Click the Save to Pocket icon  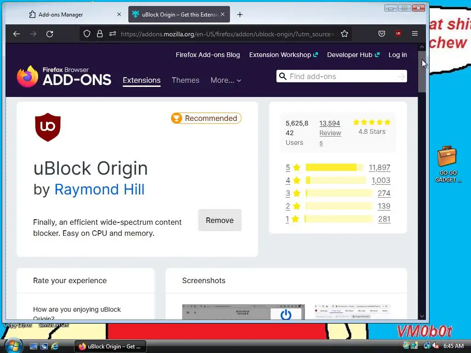381,34
